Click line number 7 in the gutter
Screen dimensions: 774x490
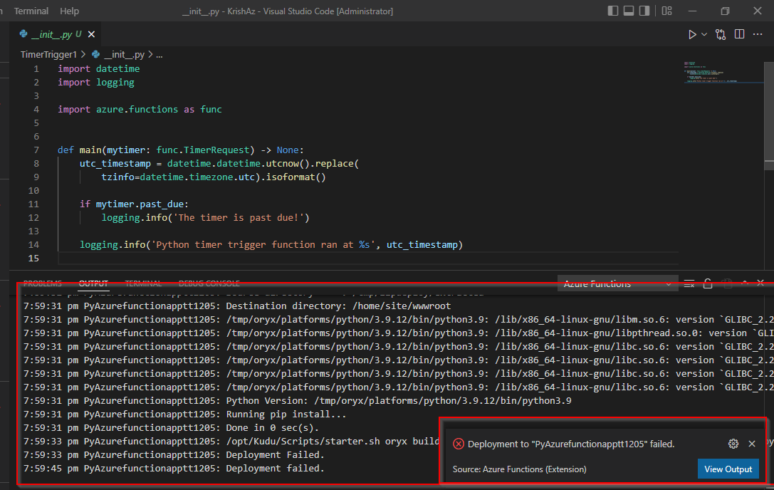[36, 150]
